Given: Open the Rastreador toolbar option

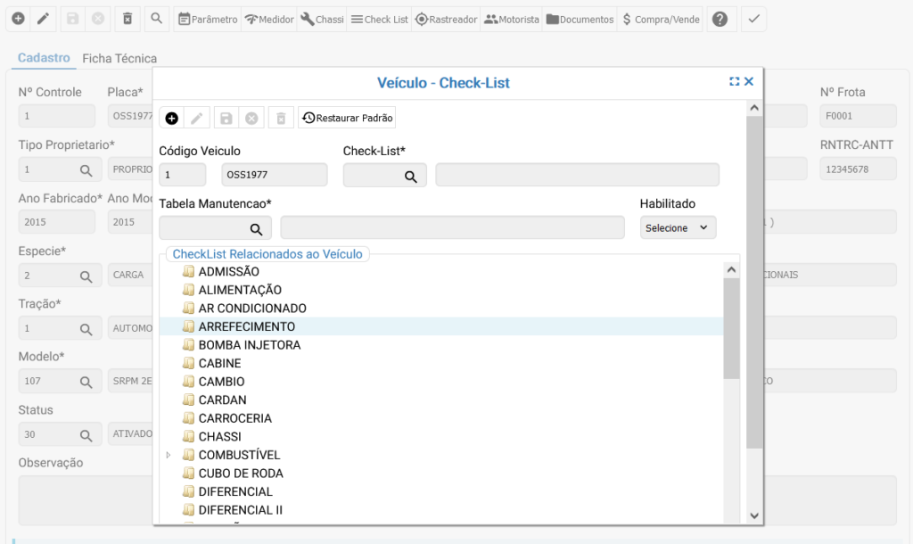Looking at the screenshot, I should pyautogui.click(x=448, y=19).
